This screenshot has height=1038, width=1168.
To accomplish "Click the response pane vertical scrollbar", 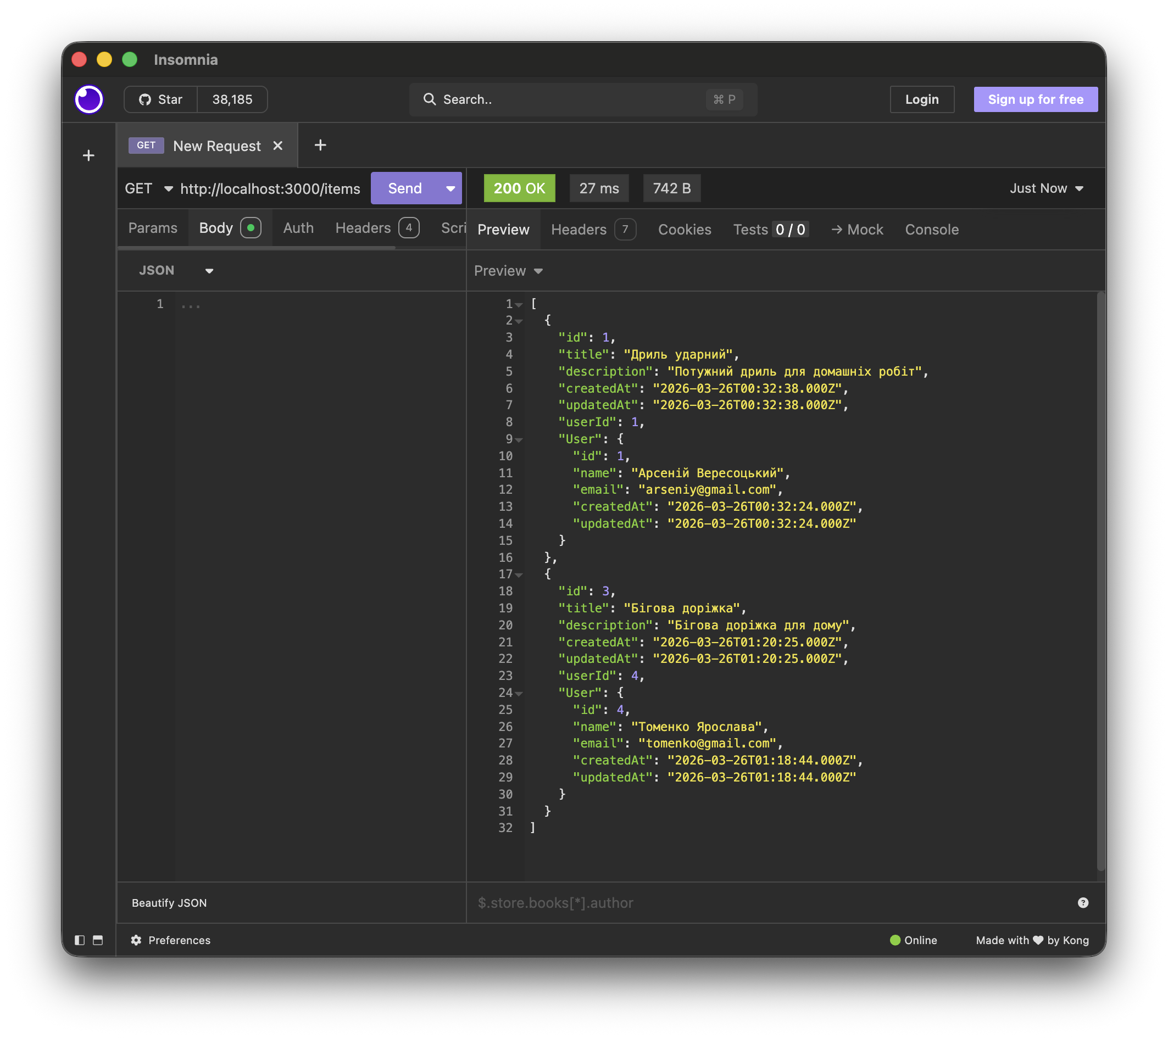I will pyautogui.click(x=1100, y=580).
